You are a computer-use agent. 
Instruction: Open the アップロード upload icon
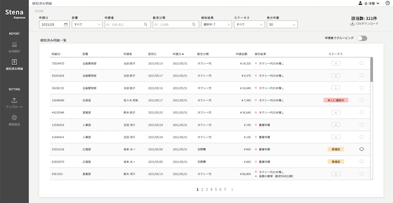pos(14,100)
